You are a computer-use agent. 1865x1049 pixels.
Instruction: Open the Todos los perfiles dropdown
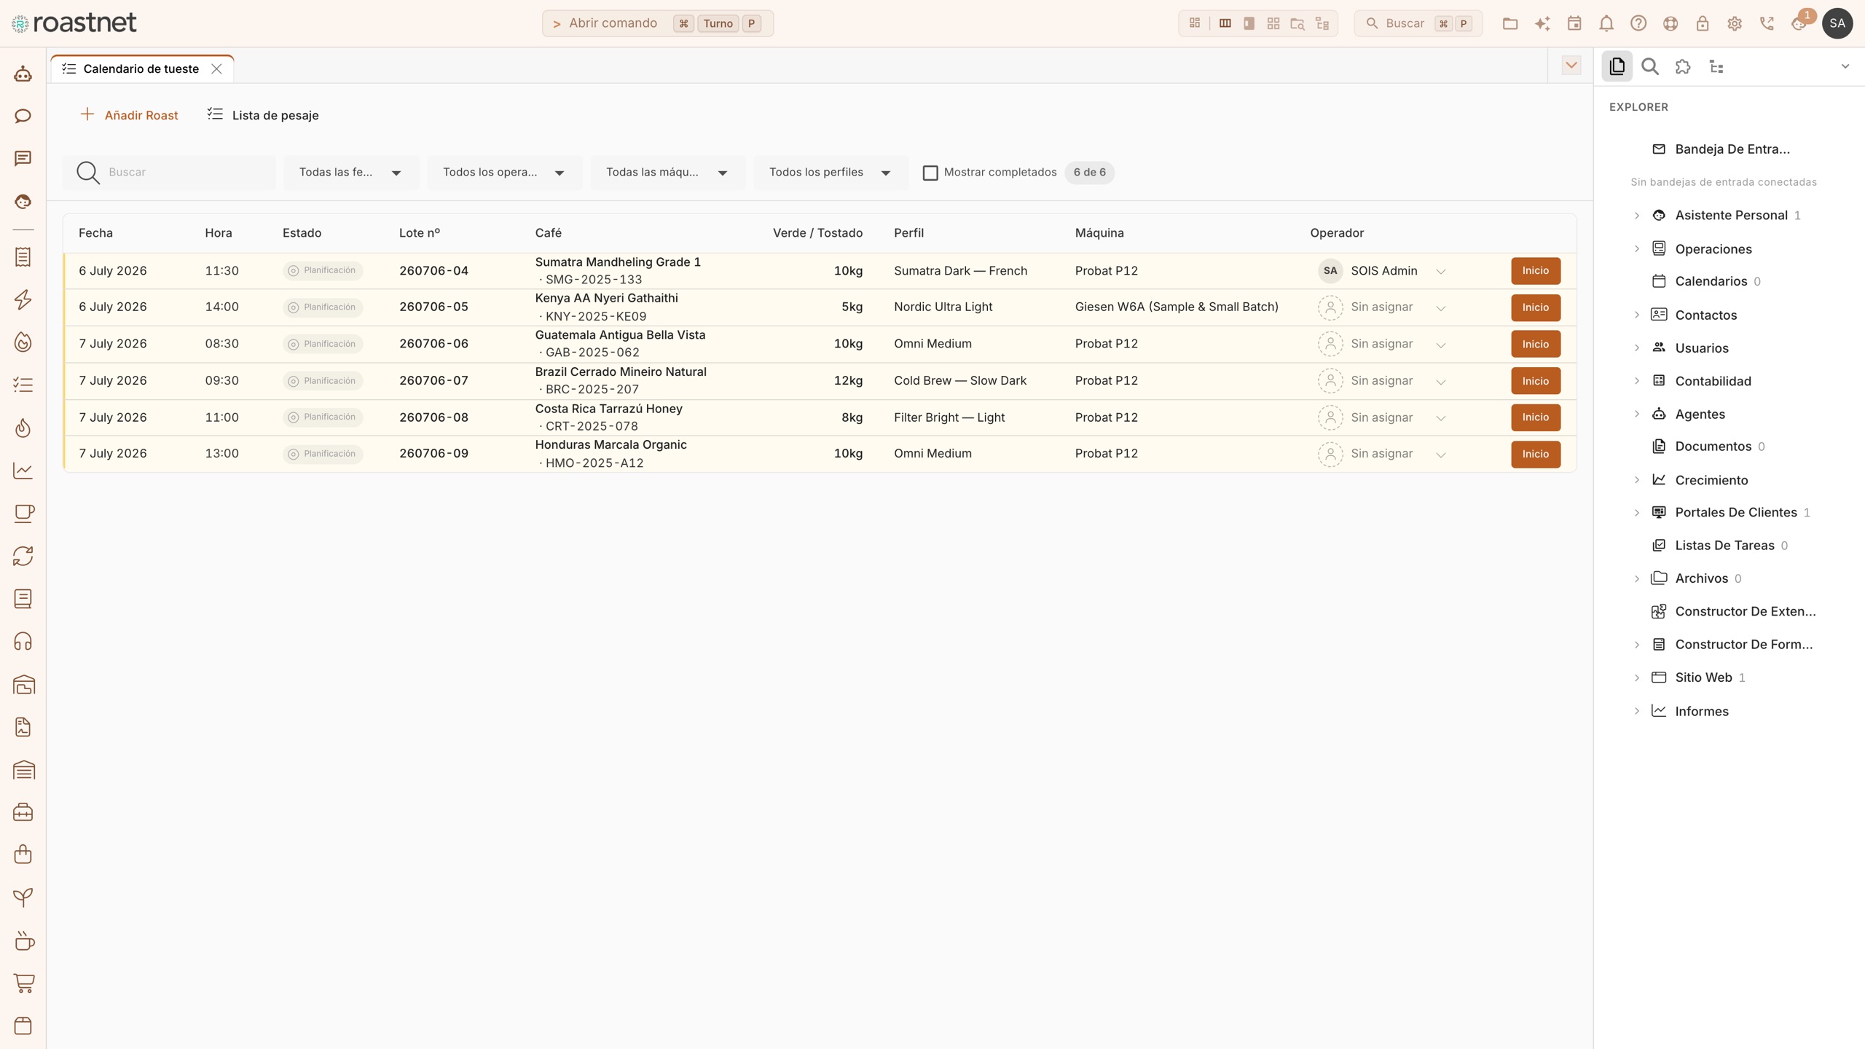tap(831, 173)
